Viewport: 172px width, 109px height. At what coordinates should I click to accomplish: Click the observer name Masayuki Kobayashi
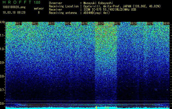click(98, 3)
